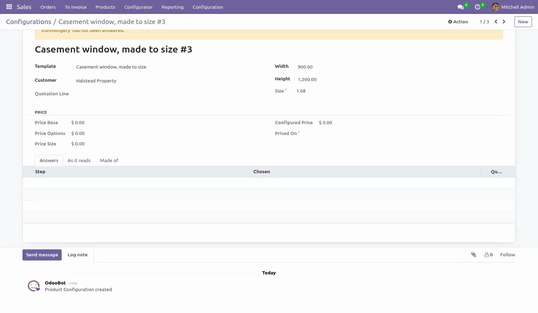The height and width of the screenshot is (313, 538).
Task: Click the Price Options value
Action: pos(78,134)
